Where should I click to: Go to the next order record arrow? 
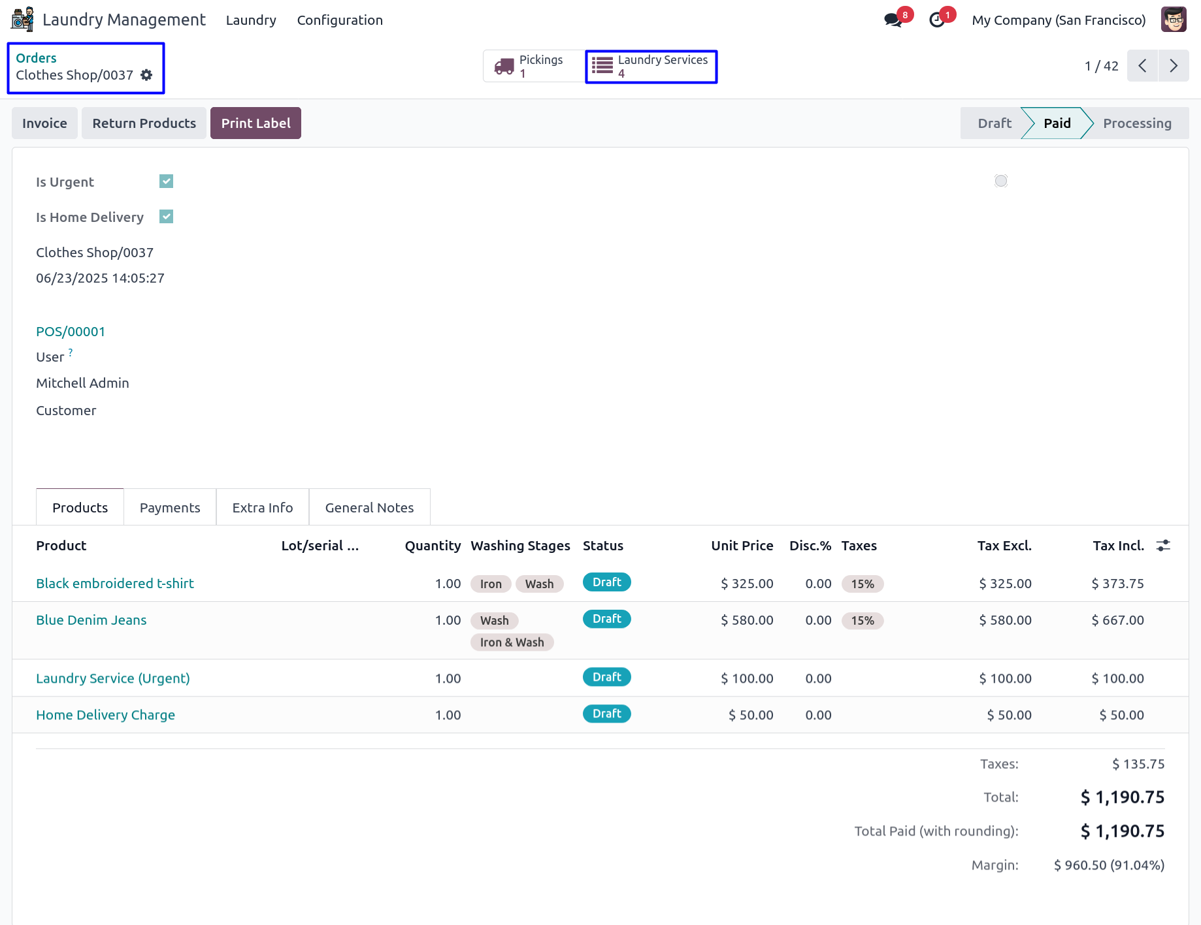click(x=1174, y=66)
